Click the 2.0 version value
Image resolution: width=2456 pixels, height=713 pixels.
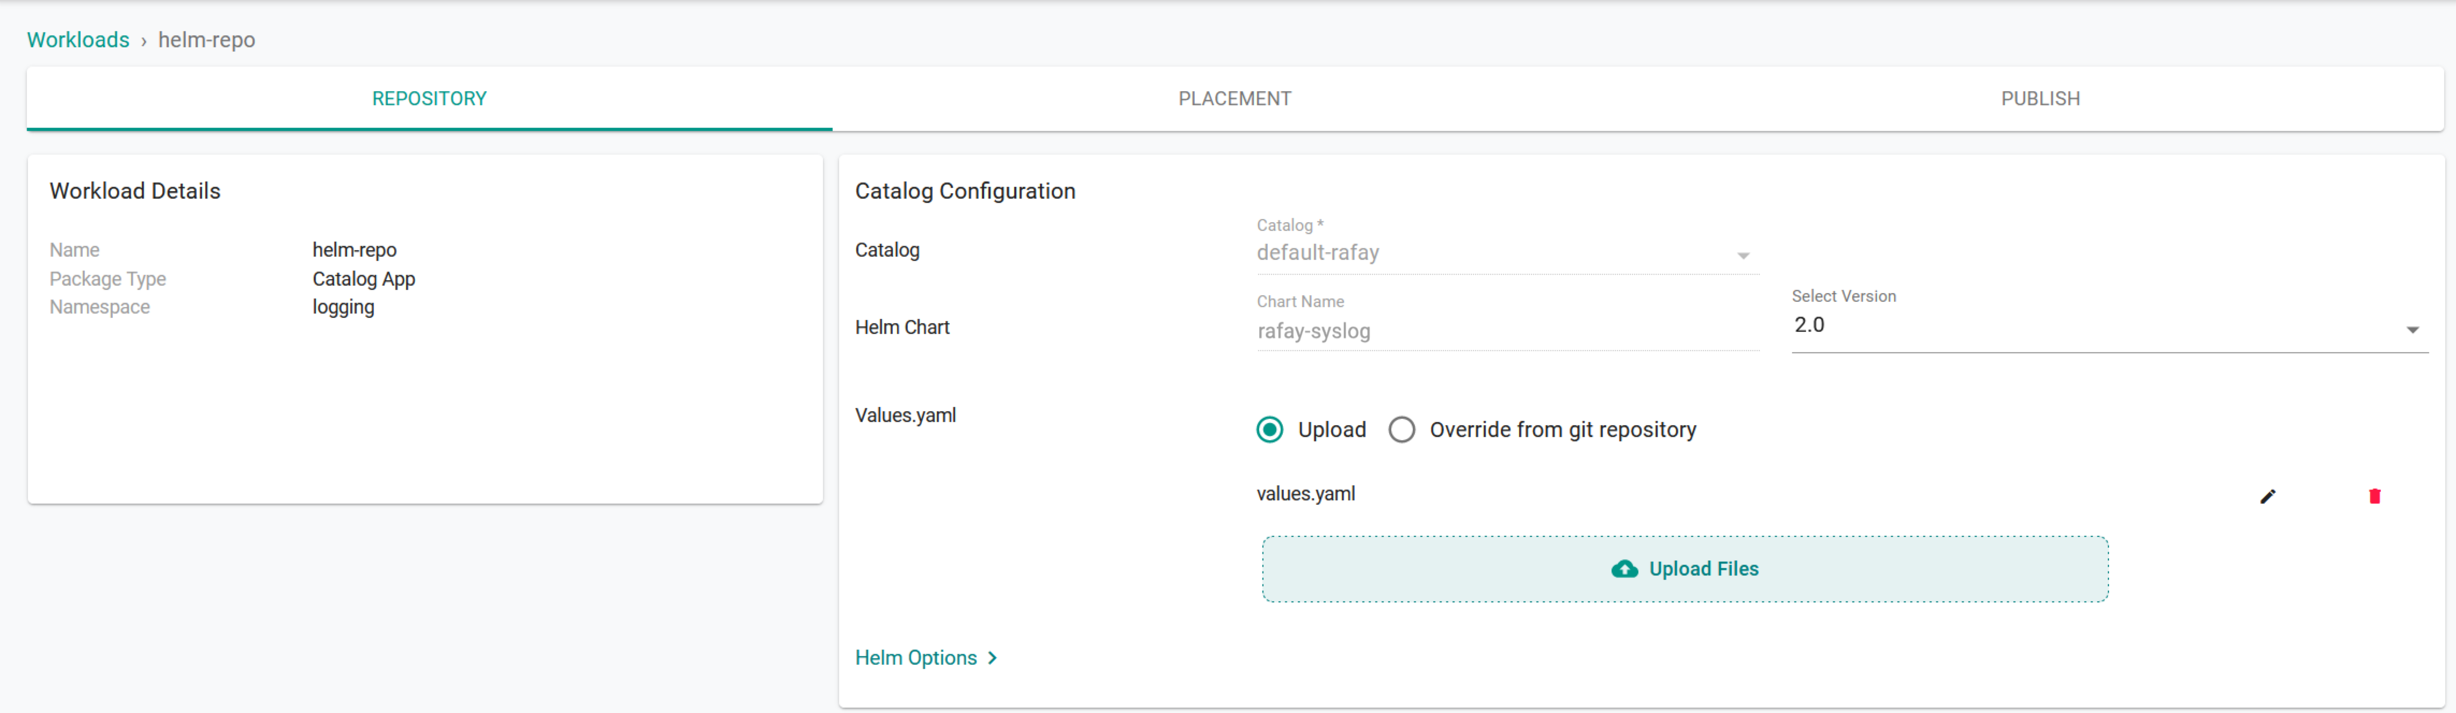point(1809,325)
